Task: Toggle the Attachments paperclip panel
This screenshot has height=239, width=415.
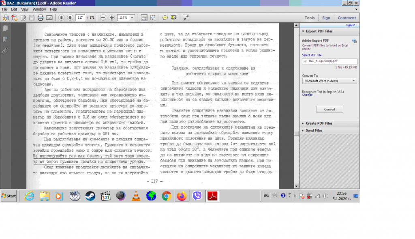Action: click(5, 51)
